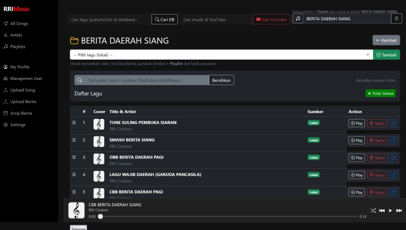
Task: Click the Kembali back button
Action: point(386,40)
